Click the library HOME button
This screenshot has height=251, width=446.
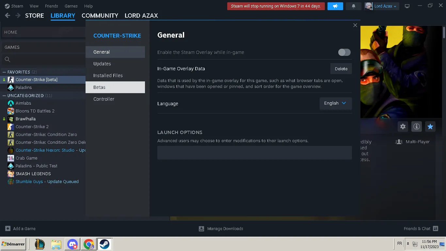[44, 32]
